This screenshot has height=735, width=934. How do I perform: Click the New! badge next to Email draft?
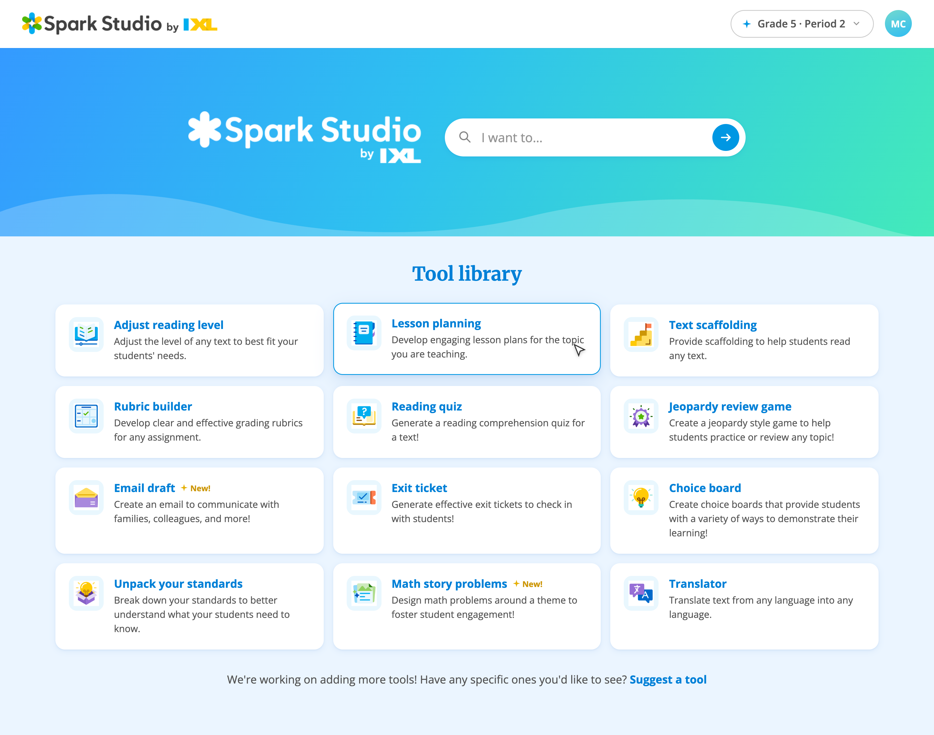pos(196,488)
